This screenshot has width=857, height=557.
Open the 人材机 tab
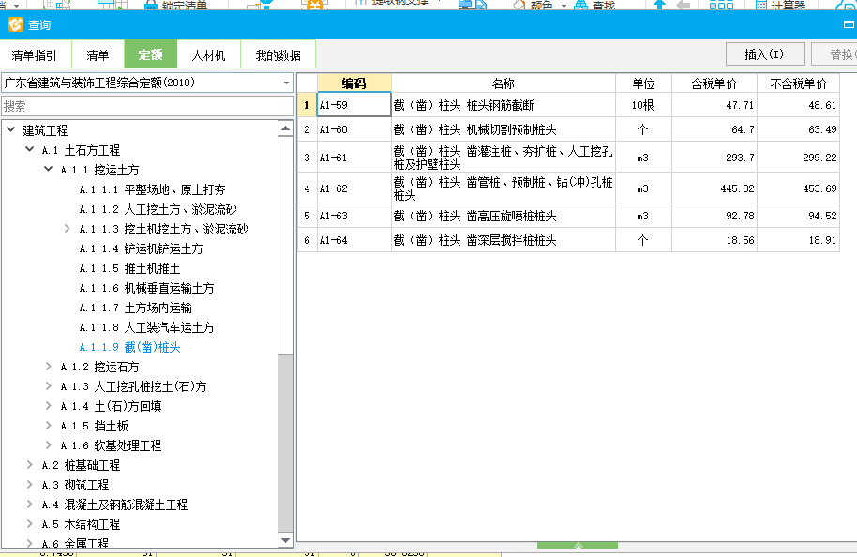[x=208, y=54]
